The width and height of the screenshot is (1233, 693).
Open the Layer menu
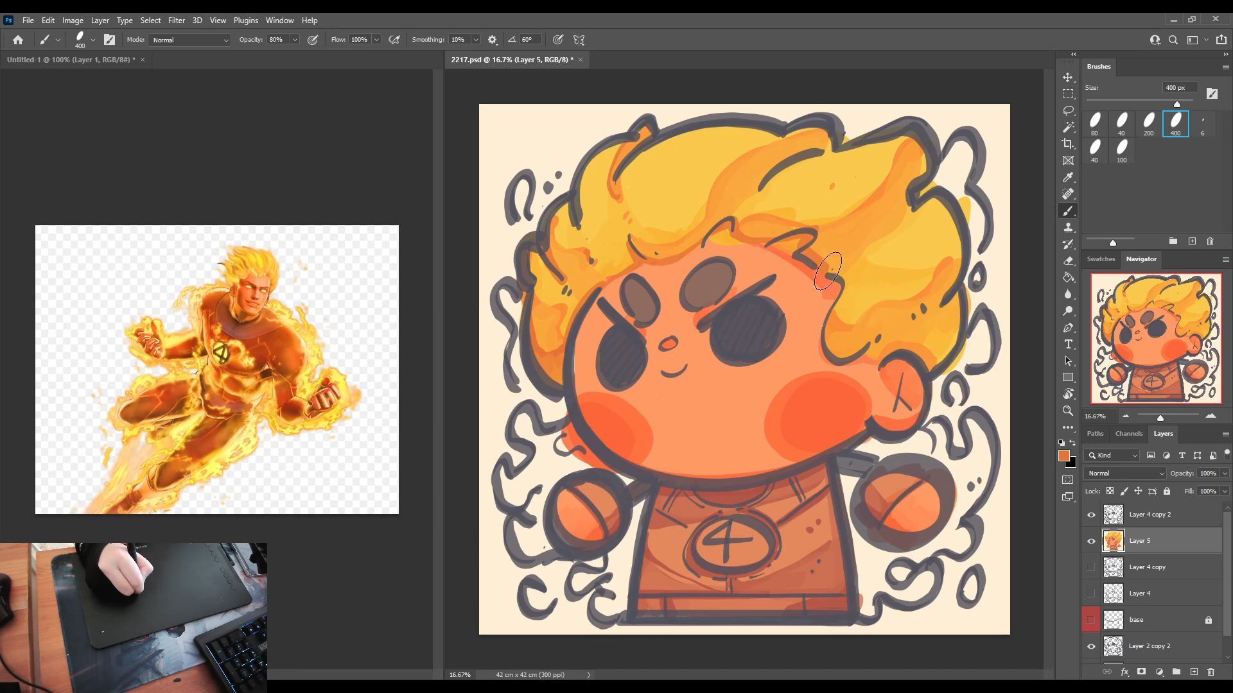pyautogui.click(x=100, y=21)
